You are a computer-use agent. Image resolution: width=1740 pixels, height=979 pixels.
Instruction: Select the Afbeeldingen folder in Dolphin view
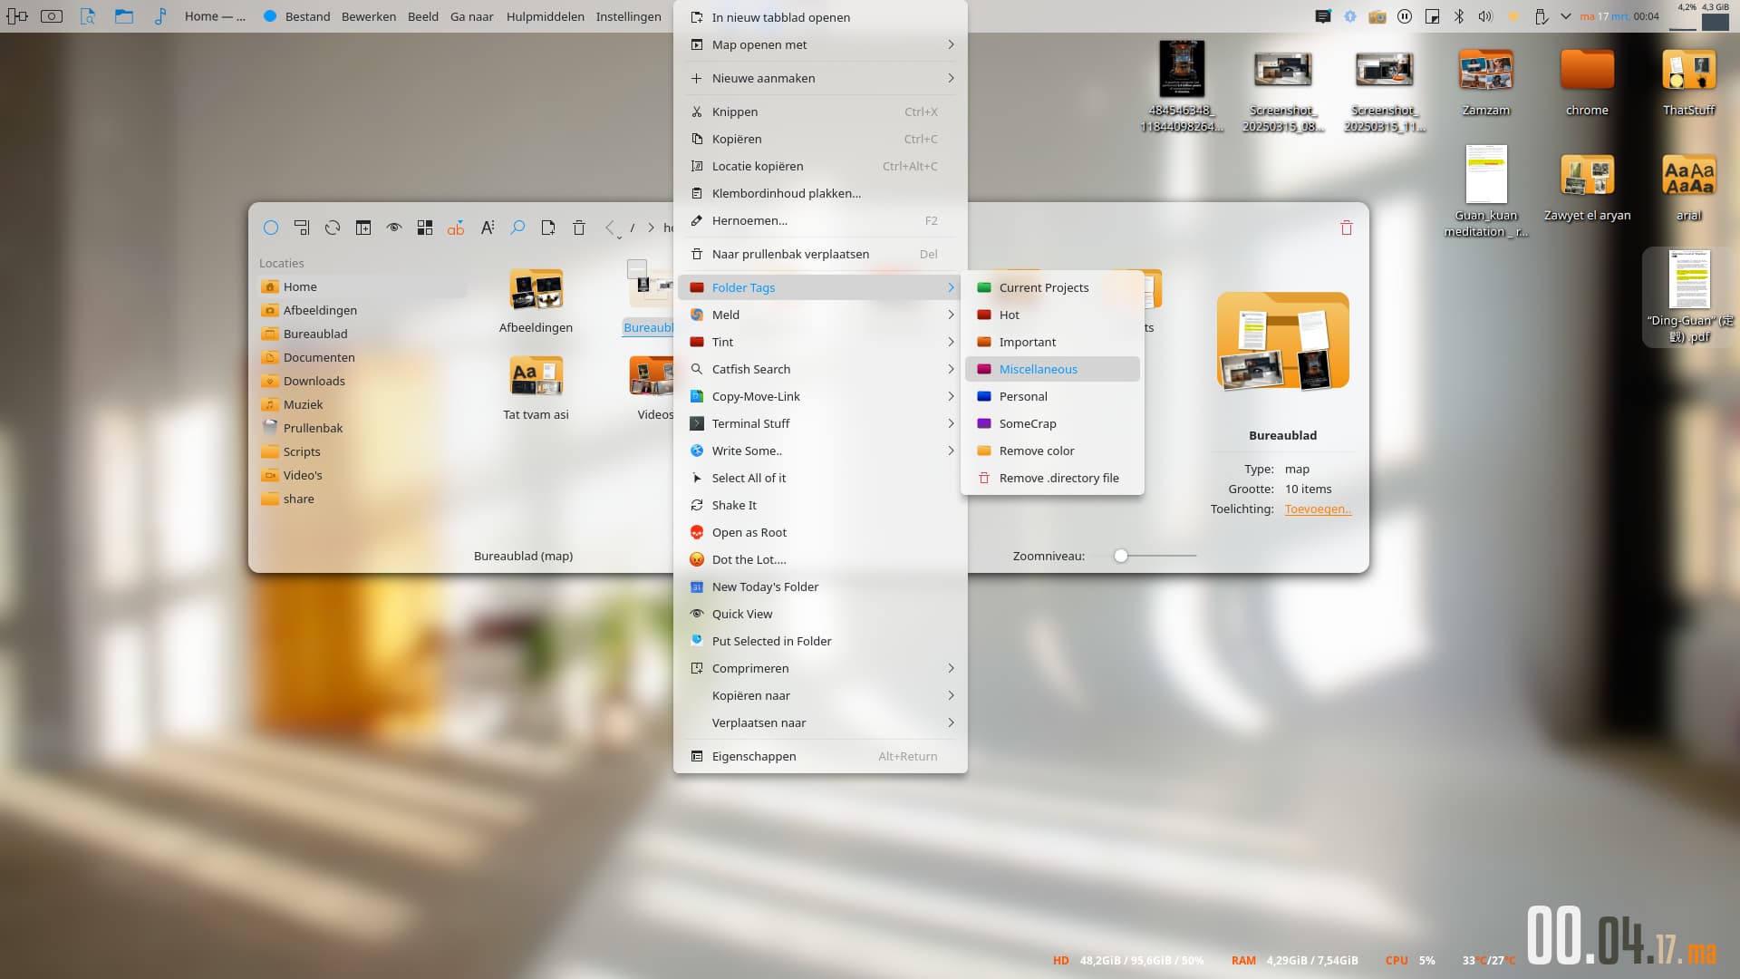pos(536,302)
